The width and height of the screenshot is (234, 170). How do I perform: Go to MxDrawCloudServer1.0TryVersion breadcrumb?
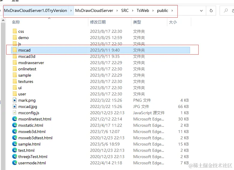coord(36,10)
